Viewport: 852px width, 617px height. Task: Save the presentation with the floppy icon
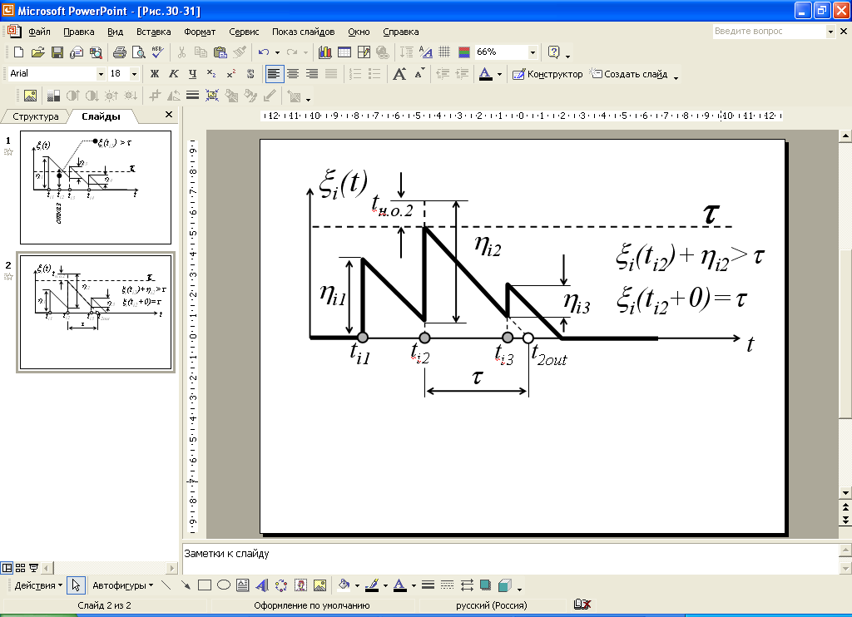[57, 52]
